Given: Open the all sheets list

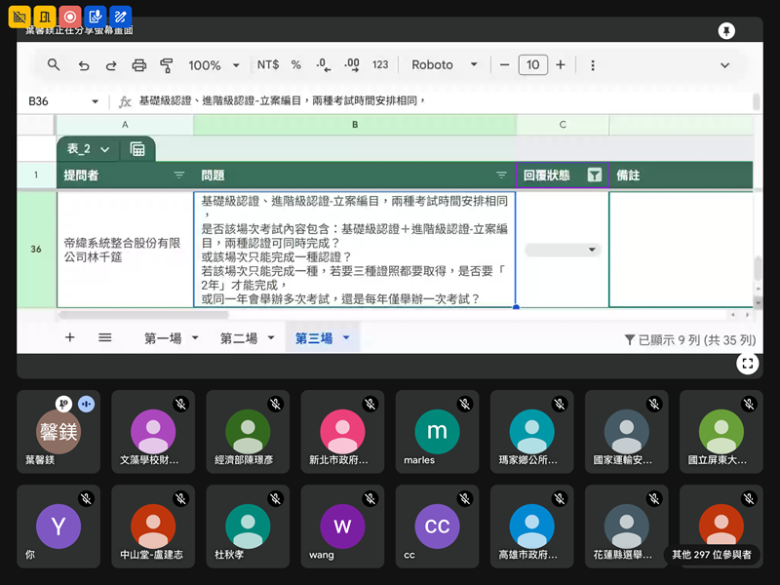Looking at the screenshot, I should (x=105, y=337).
